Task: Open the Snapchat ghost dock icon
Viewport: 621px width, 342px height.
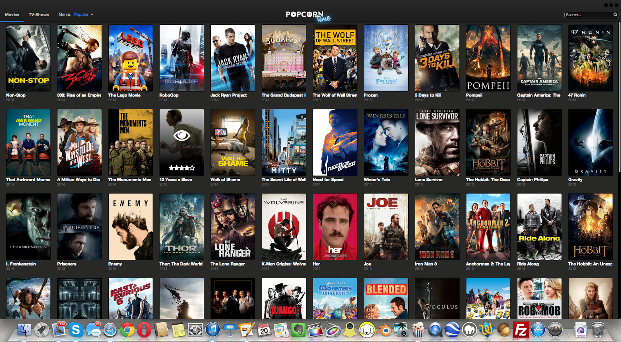Action: [x=350, y=330]
